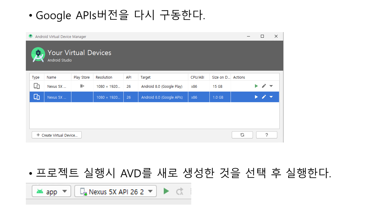Run the app with green play button

166,191
